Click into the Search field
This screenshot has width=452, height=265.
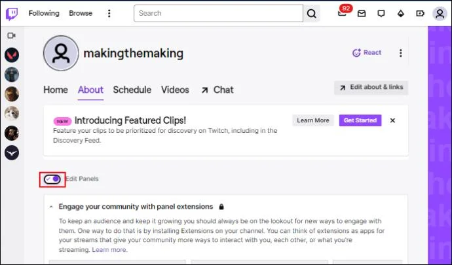pyautogui.click(x=218, y=13)
